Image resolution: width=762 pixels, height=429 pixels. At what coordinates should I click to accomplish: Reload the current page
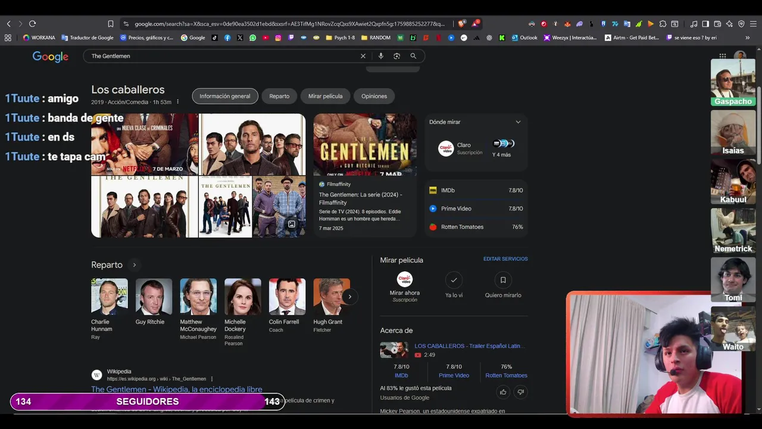(32, 24)
